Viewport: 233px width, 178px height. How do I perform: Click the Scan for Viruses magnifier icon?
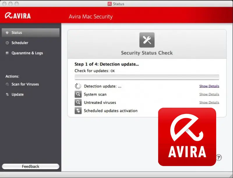(x=7, y=84)
